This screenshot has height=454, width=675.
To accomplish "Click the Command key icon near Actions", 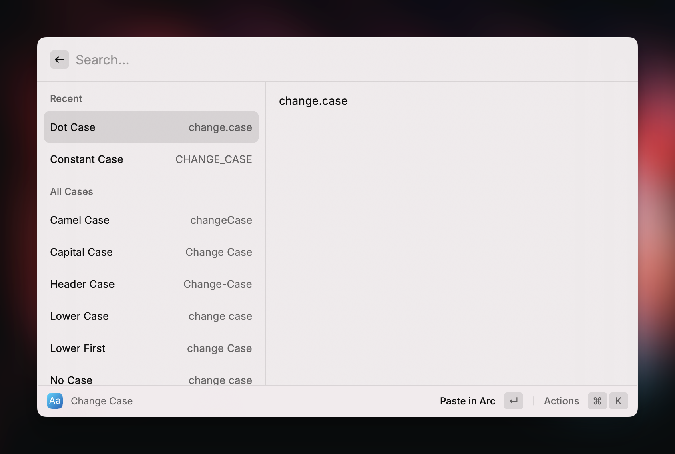I will pyautogui.click(x=597, y=401).
